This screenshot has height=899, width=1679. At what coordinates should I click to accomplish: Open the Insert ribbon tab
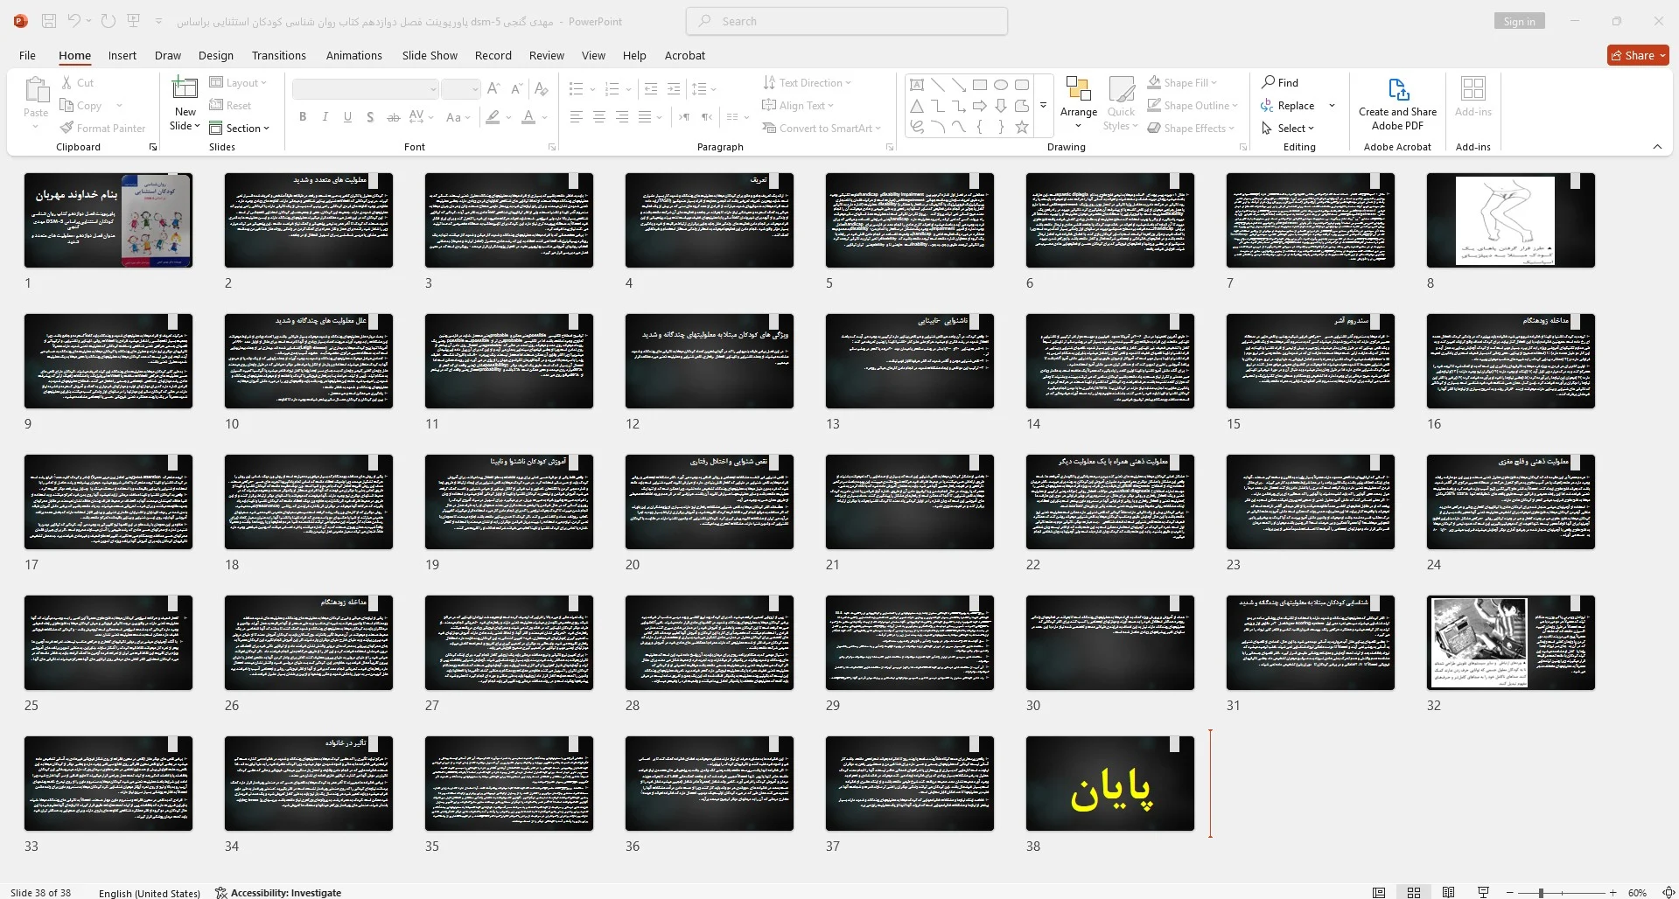[122, 55]
